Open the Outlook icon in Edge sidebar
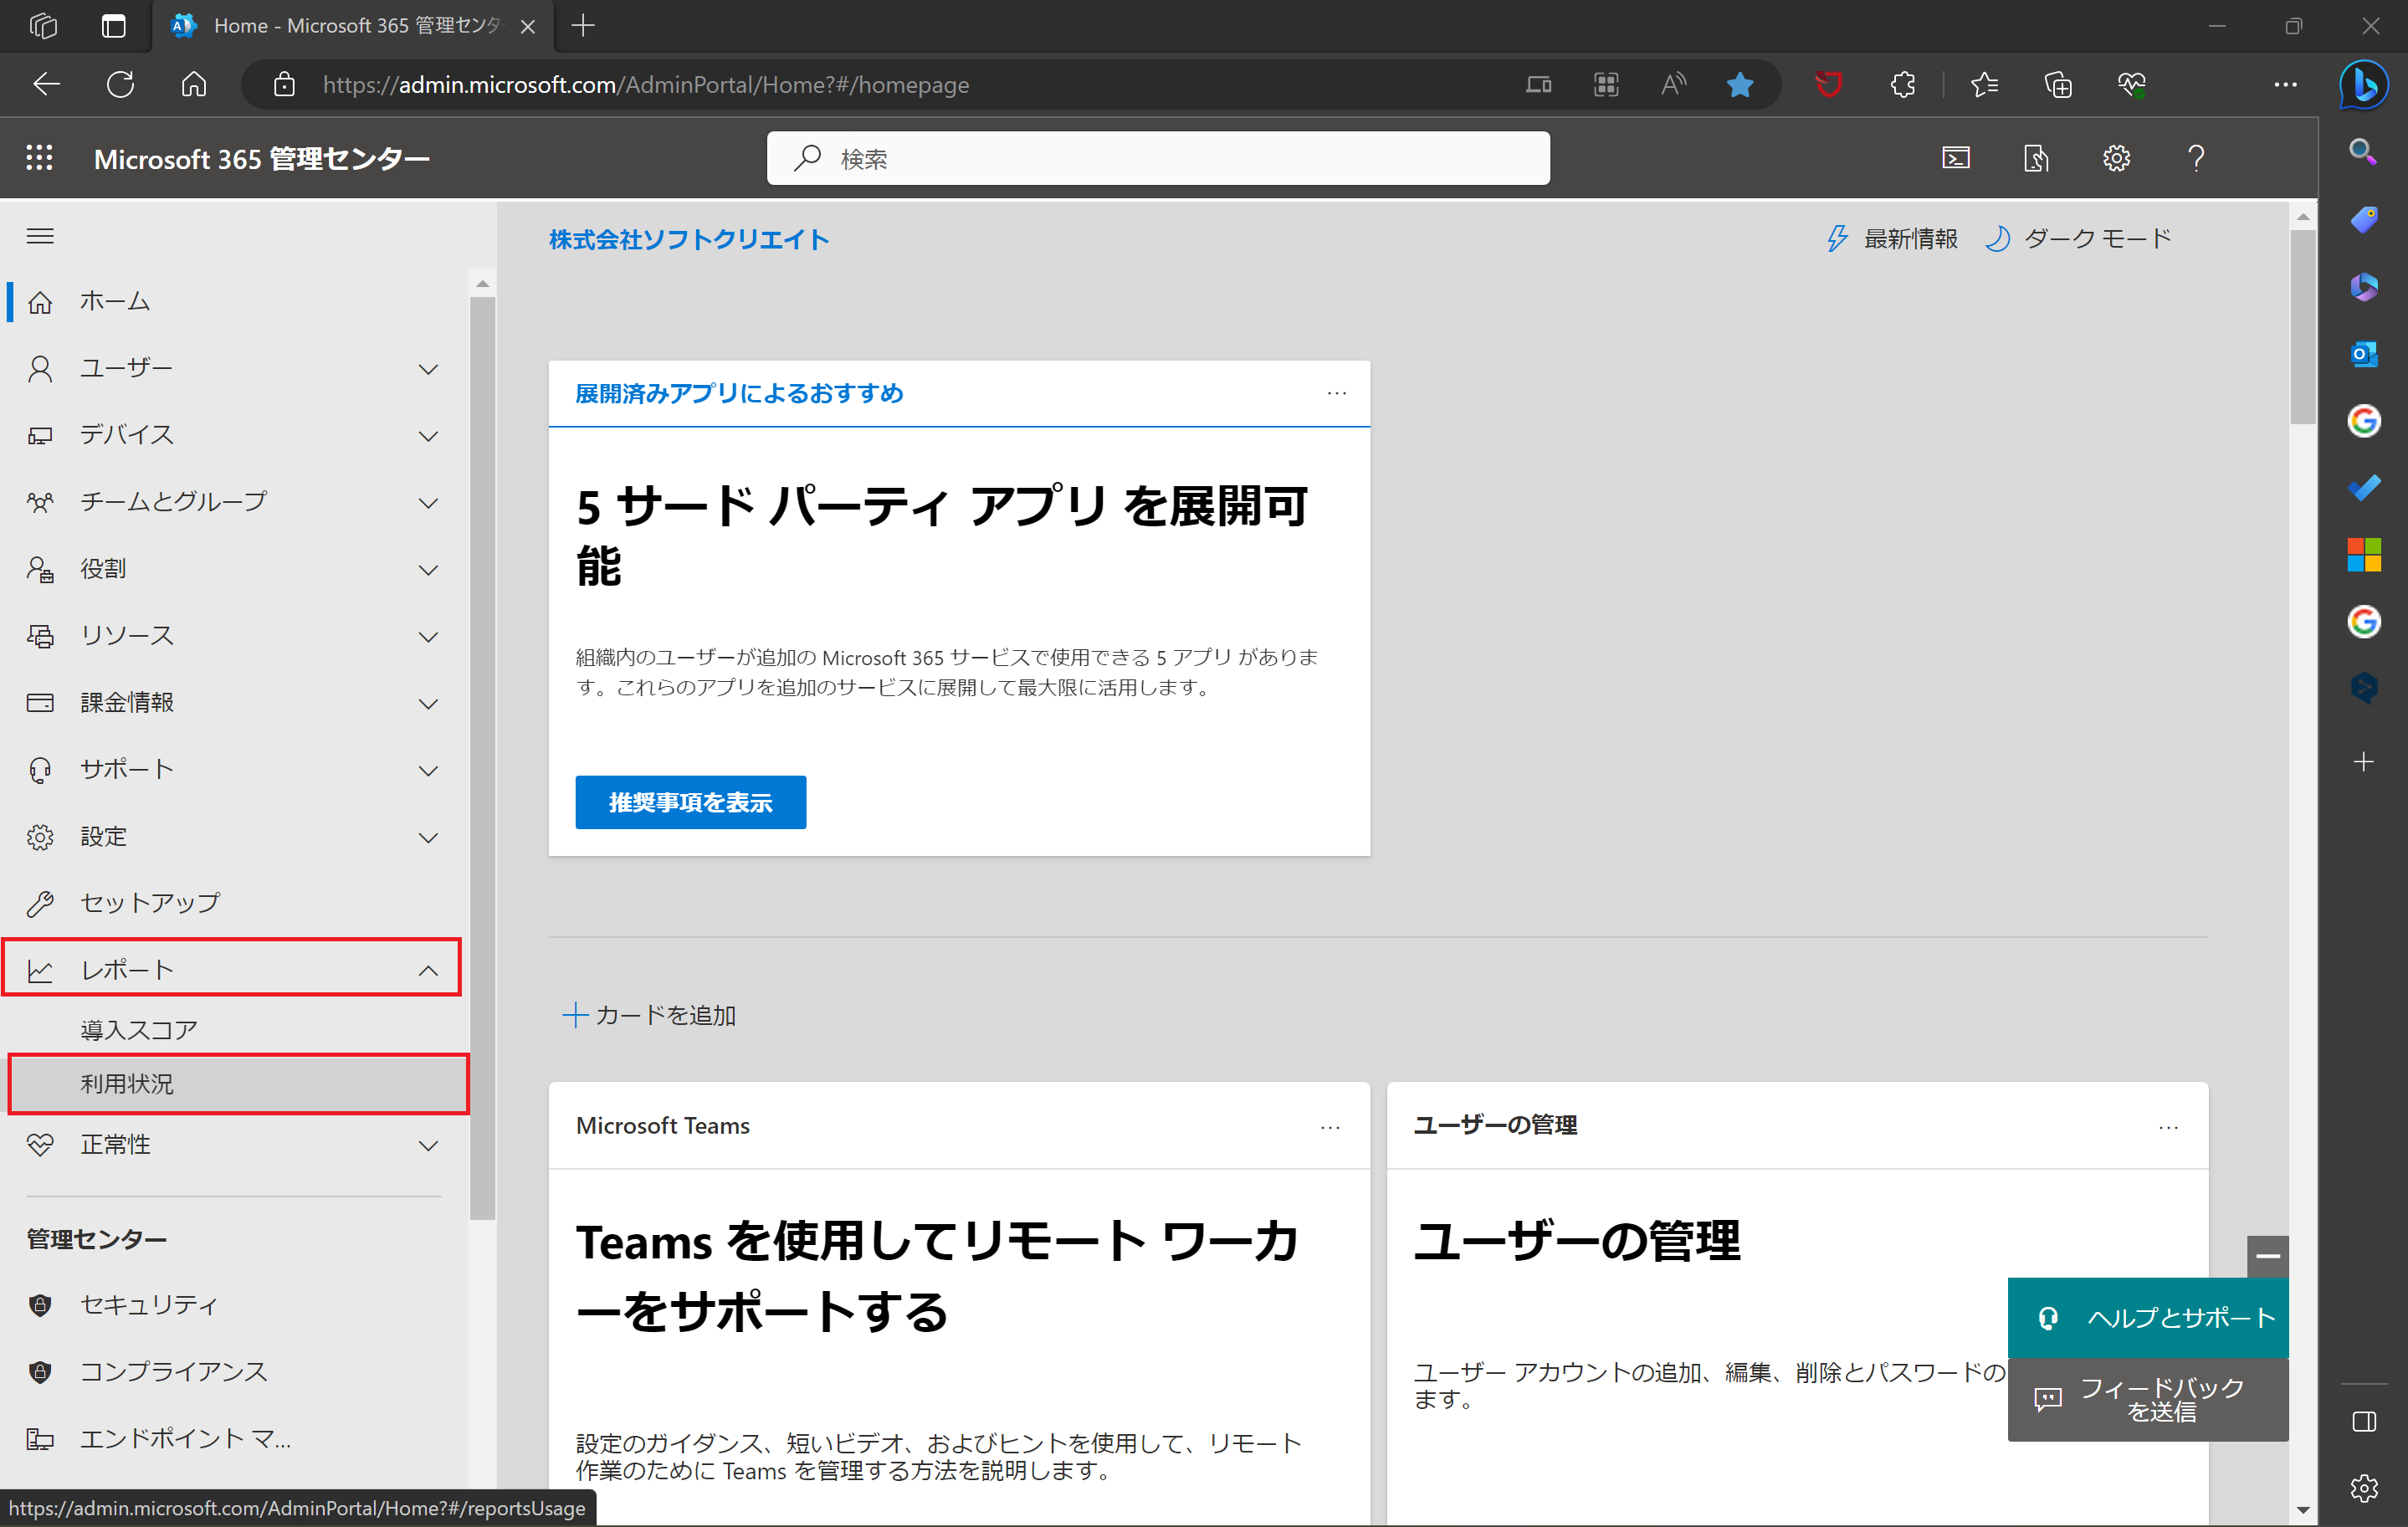The width and height of the screenshot is (2408, 1527). tap(2363, 354)
